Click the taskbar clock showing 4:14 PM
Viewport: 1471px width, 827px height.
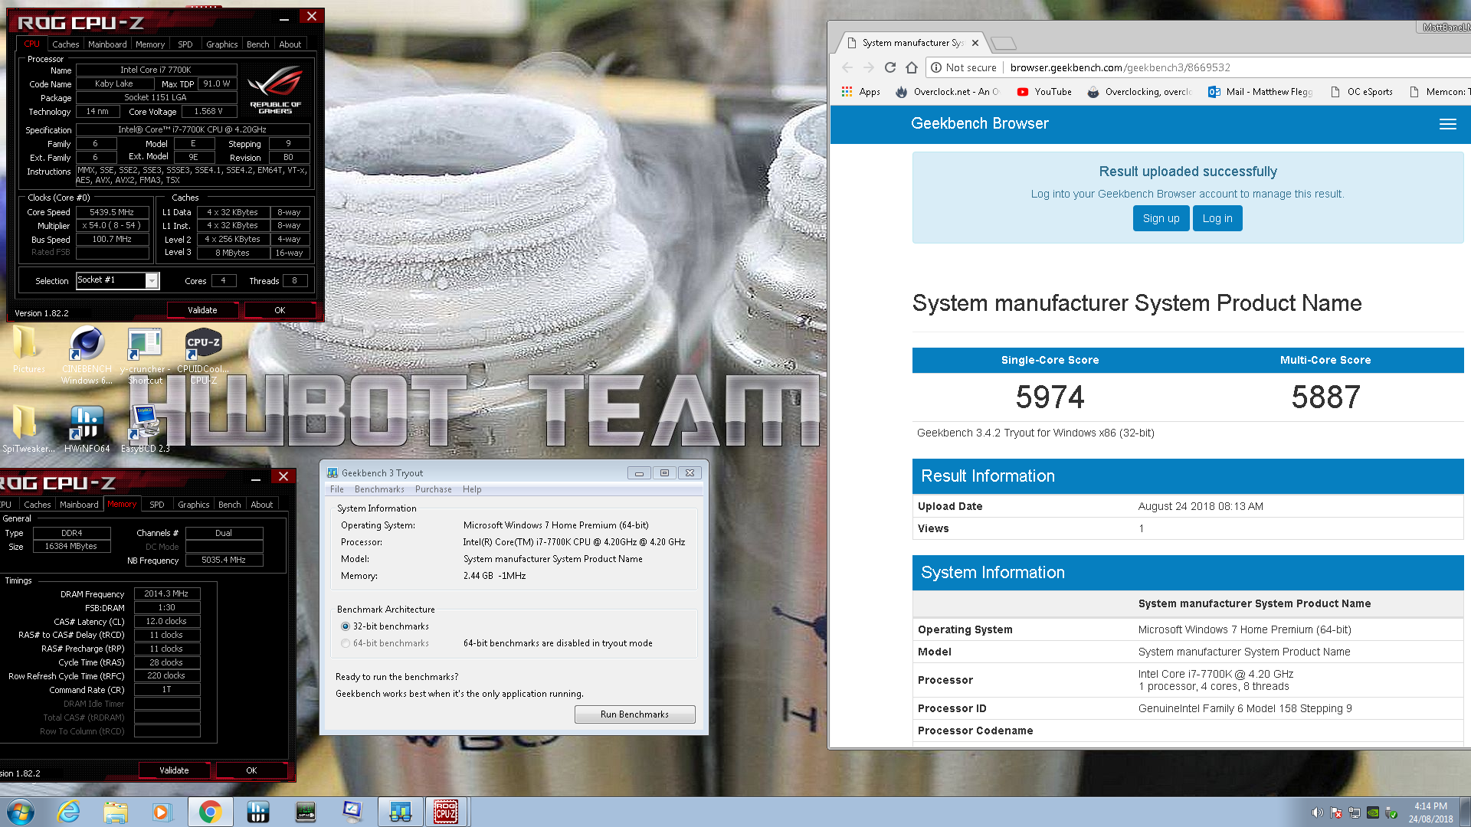click(1430, 812)
